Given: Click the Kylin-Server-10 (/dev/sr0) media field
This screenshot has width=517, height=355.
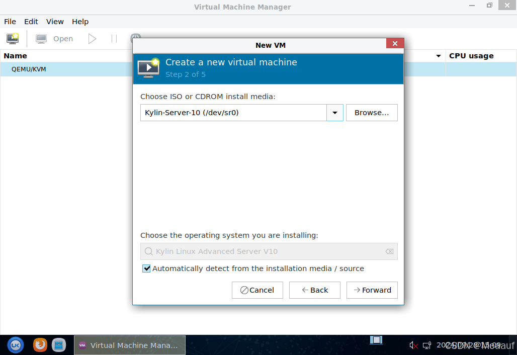Looking at the screenshot, I should point(233,113).
